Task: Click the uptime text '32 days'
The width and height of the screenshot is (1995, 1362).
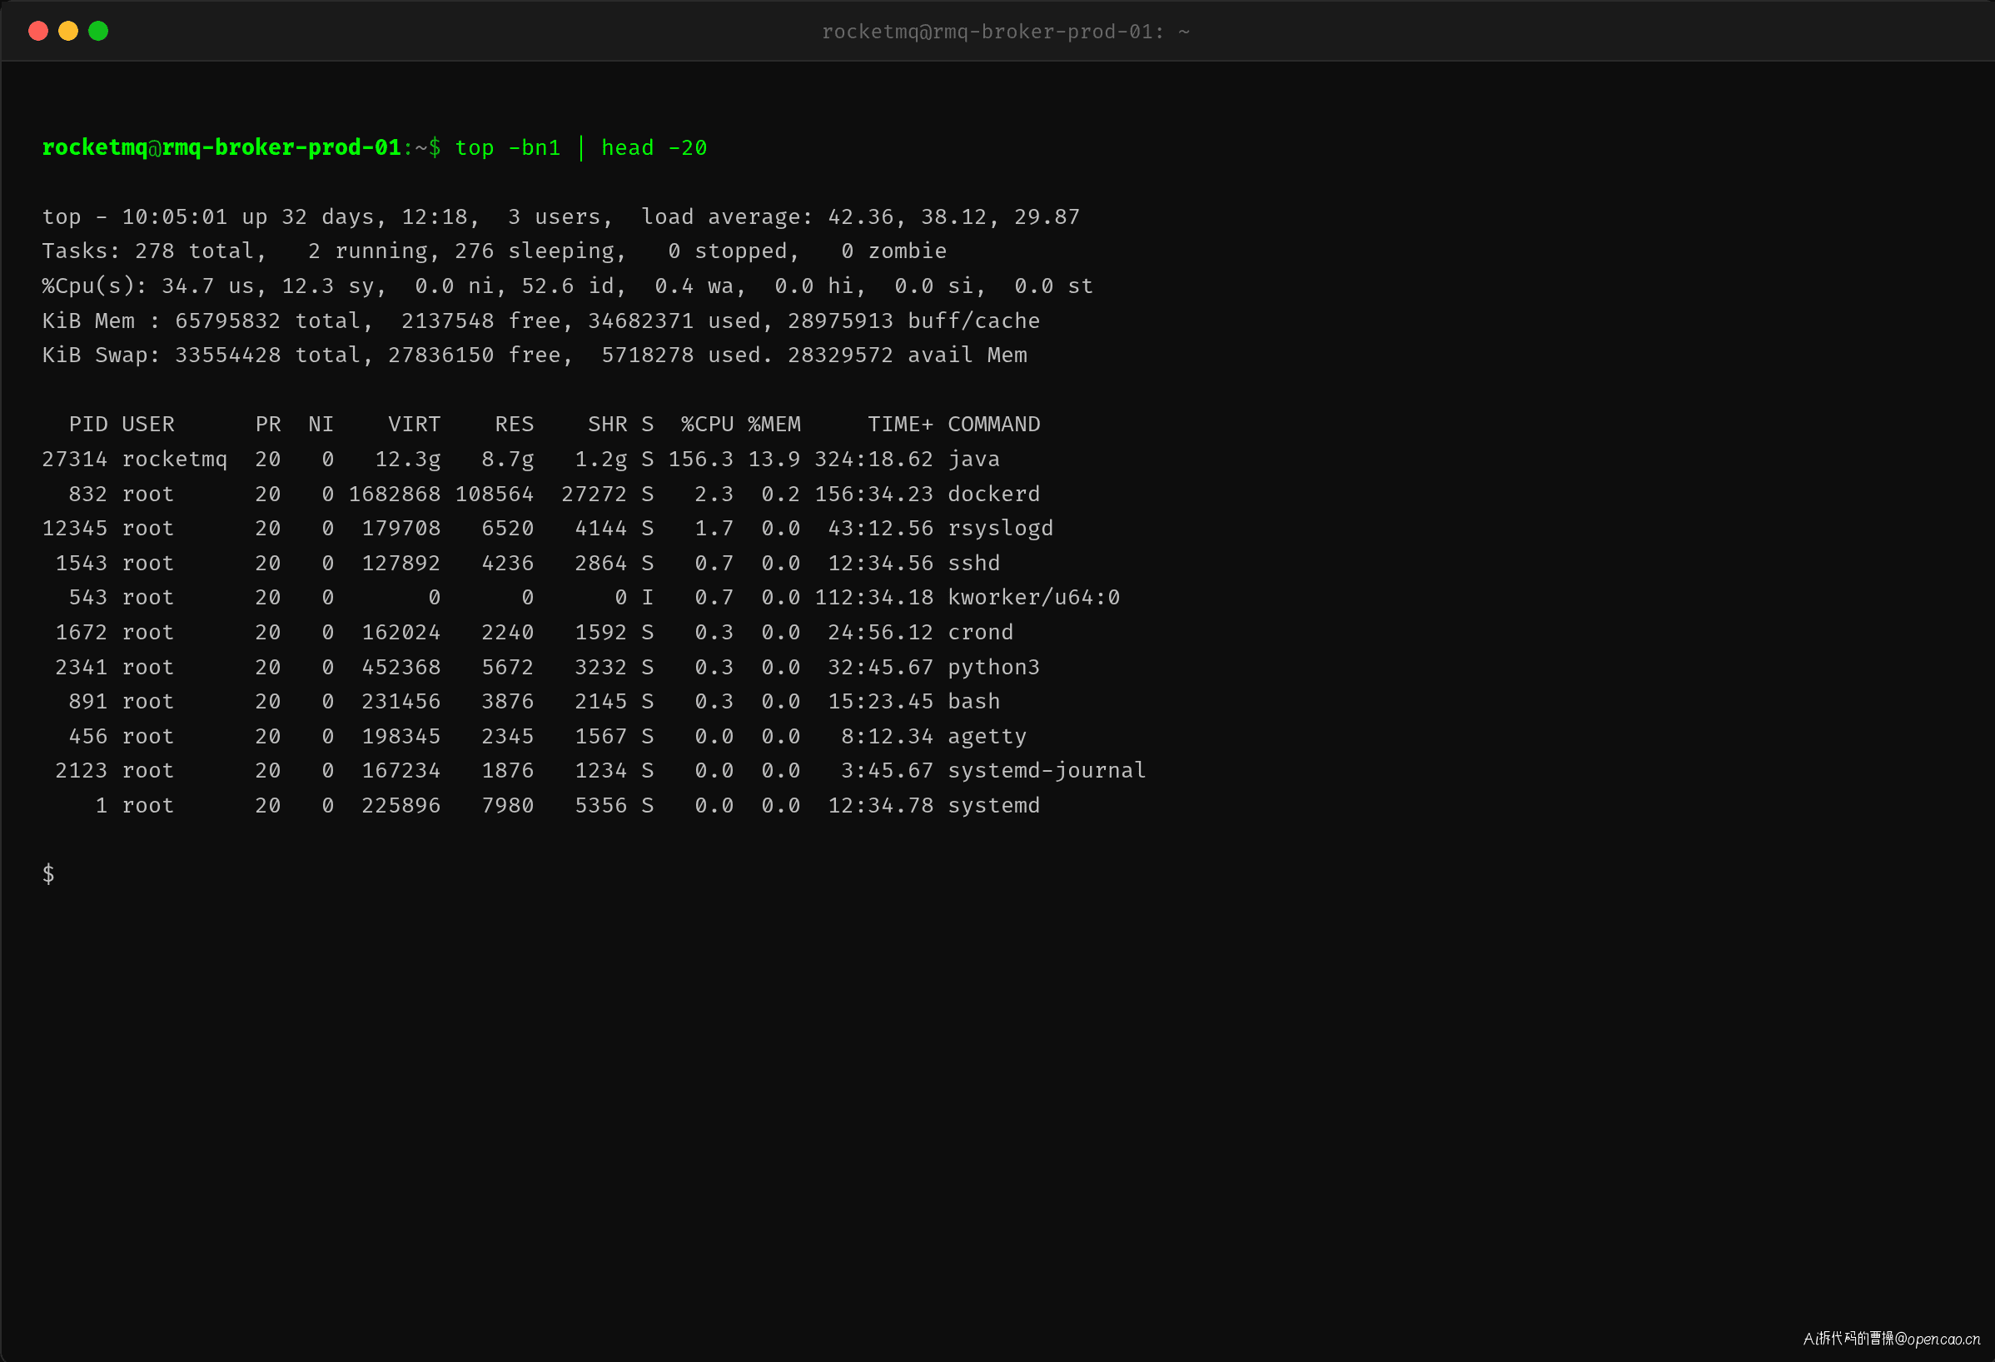Action: point(328,216)
